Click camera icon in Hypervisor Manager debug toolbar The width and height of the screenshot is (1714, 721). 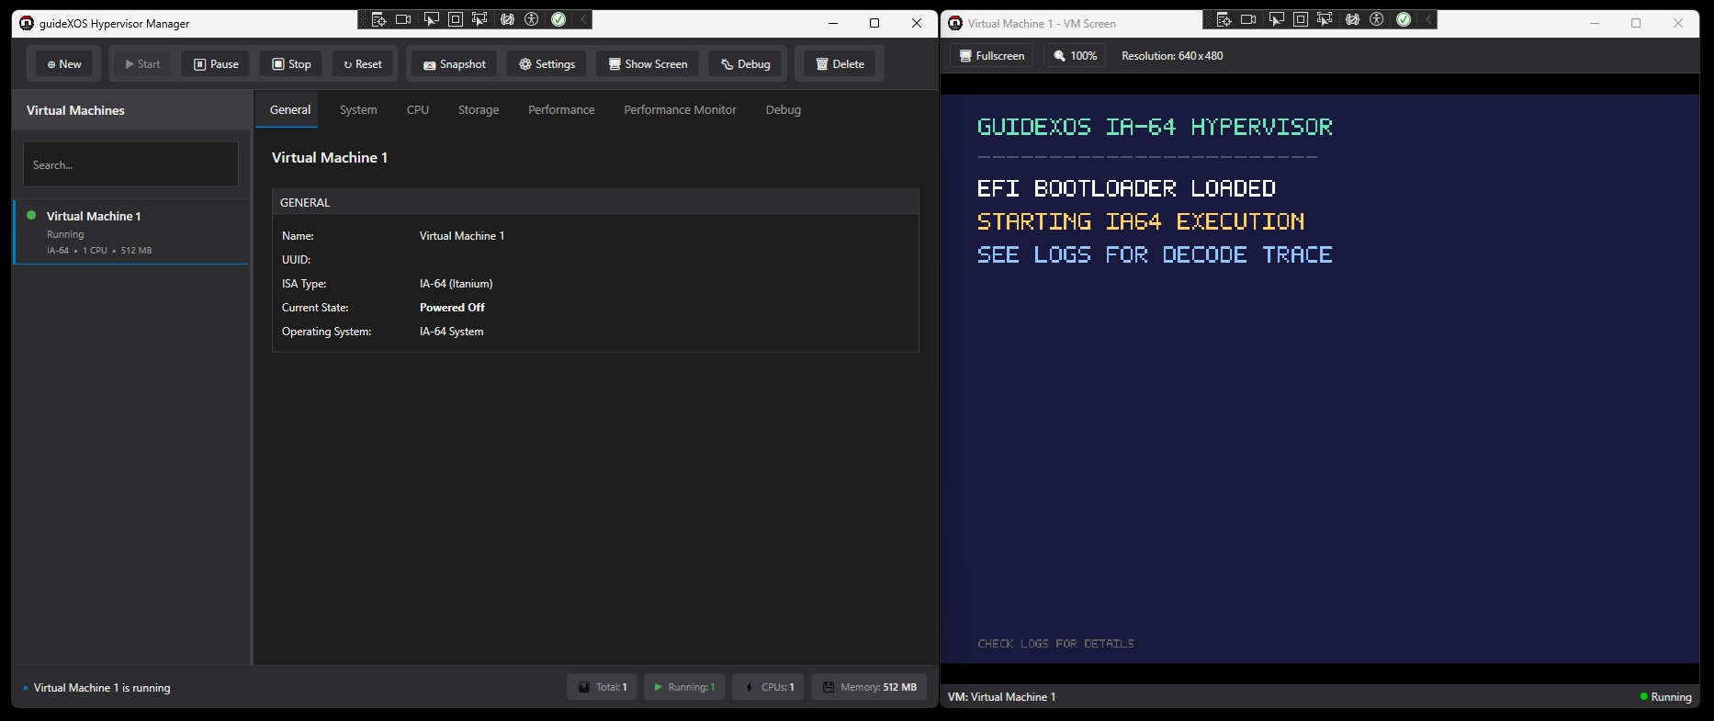coord(403,19)
